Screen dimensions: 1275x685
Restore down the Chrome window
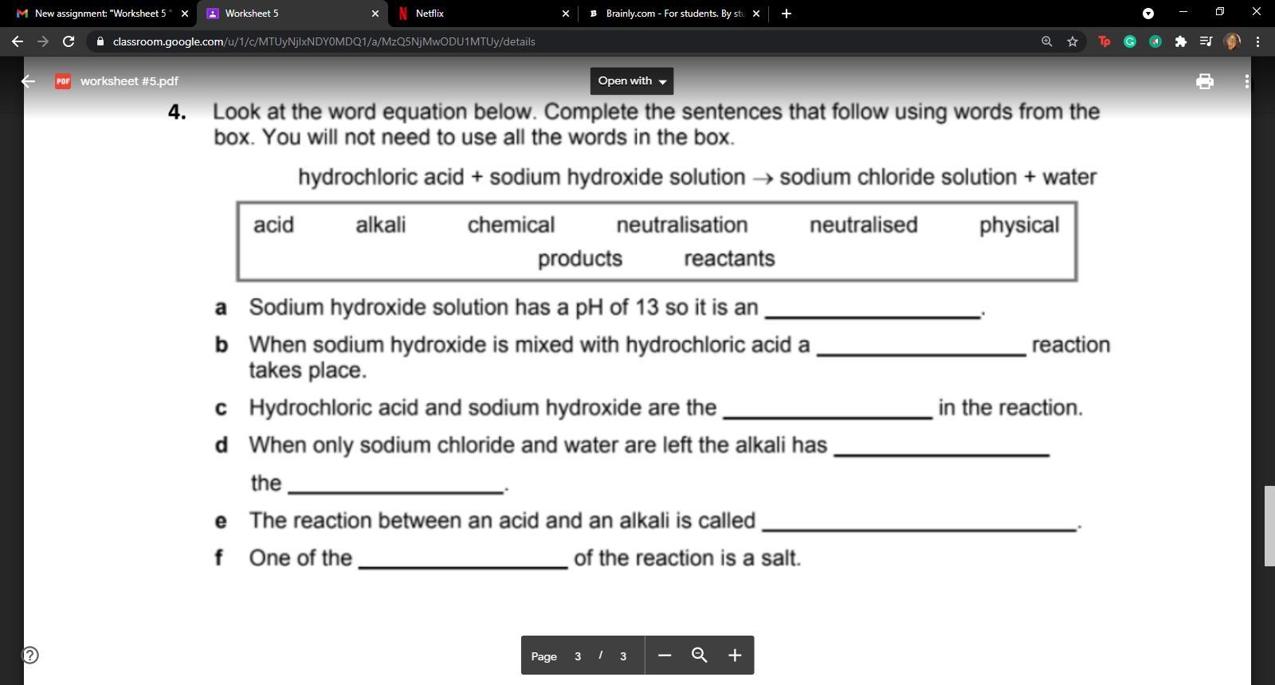(x=1220, y=12)
